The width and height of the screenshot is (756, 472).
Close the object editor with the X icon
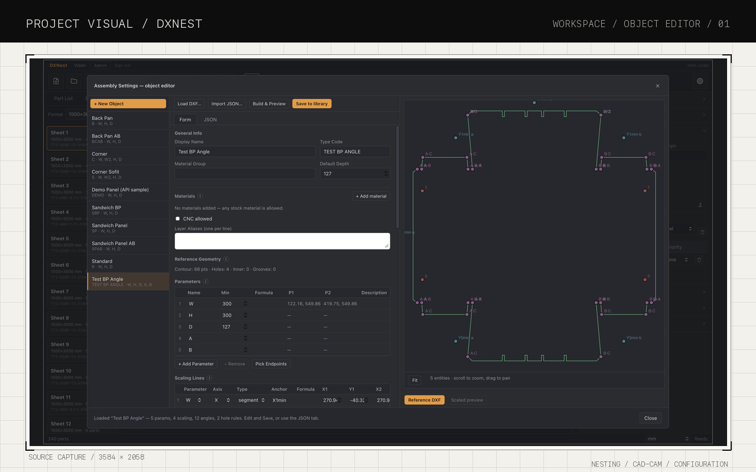[x=658, y=86]
